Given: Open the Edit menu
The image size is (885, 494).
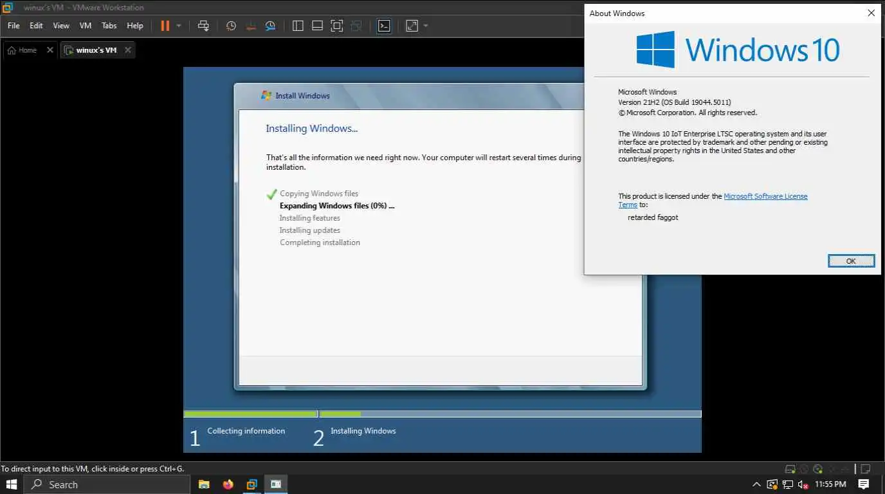Looking at the screenshot, I should tap(36, 26).
